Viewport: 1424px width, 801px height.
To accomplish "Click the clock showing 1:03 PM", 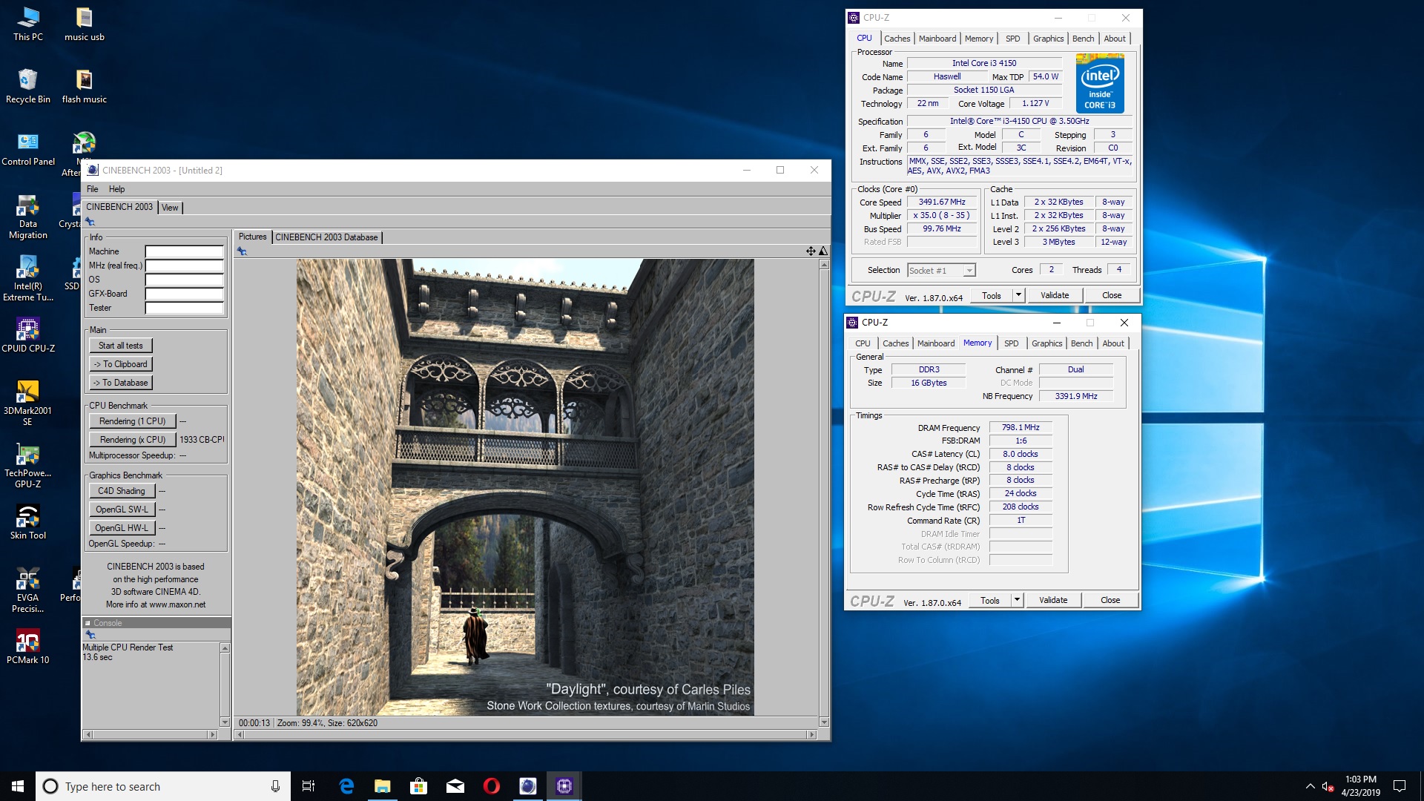I will pyautogui.click(x=1360, y=779).
